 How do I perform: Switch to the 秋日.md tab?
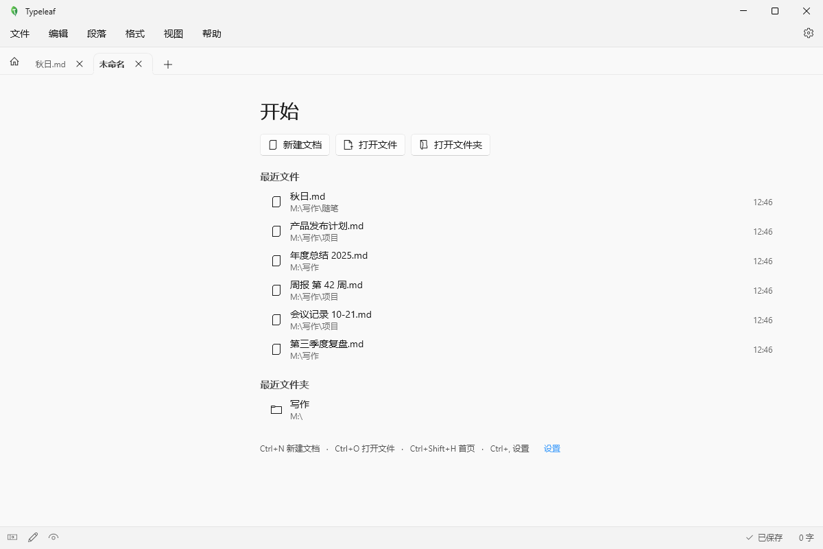[x=51, y=65]
